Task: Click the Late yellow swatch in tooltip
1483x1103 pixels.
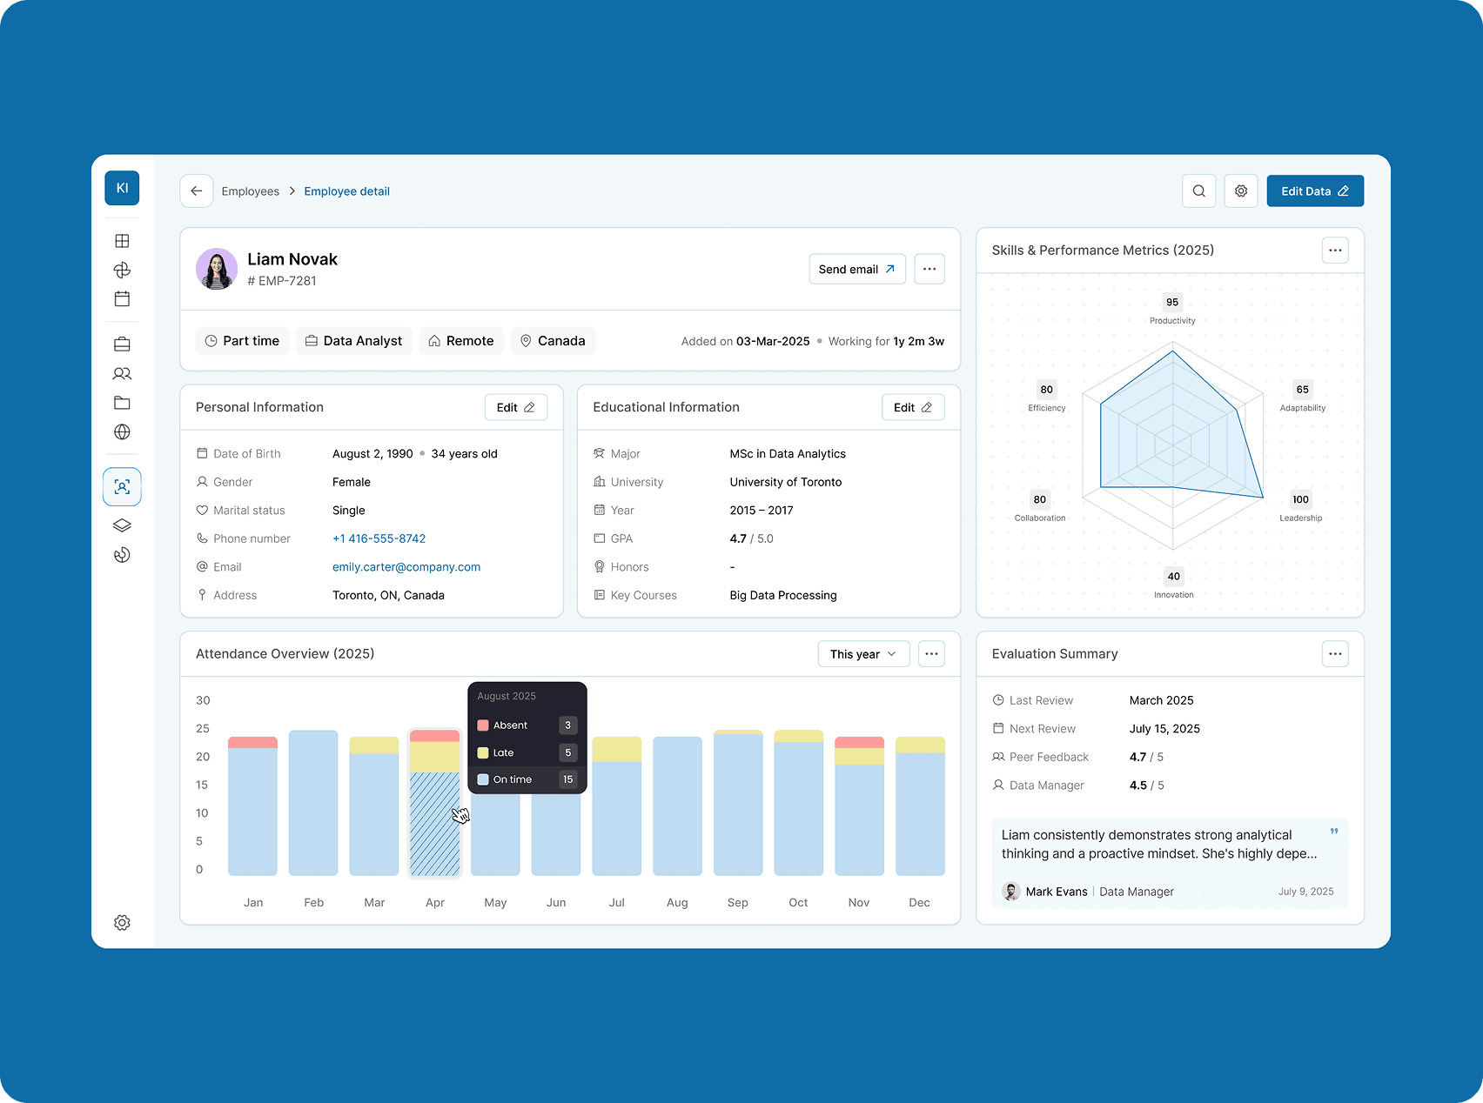Action: 483,752
